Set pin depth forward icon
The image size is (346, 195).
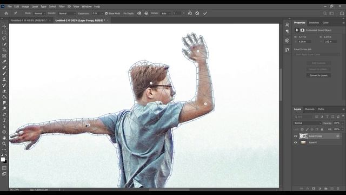139,13
